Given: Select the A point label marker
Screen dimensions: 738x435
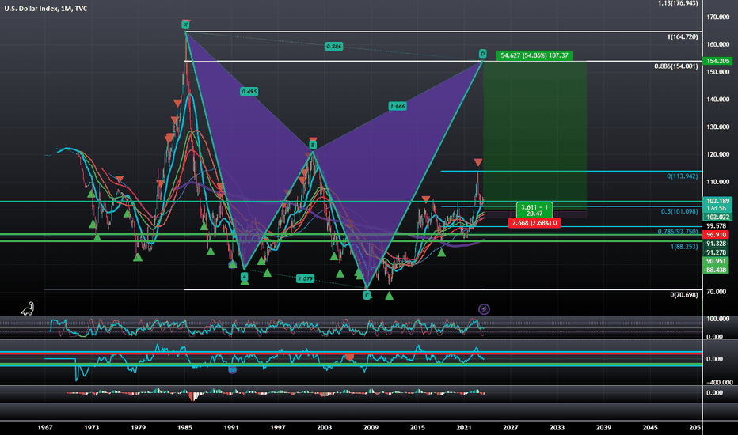Looking at the screenshot, I should [244, 277].
